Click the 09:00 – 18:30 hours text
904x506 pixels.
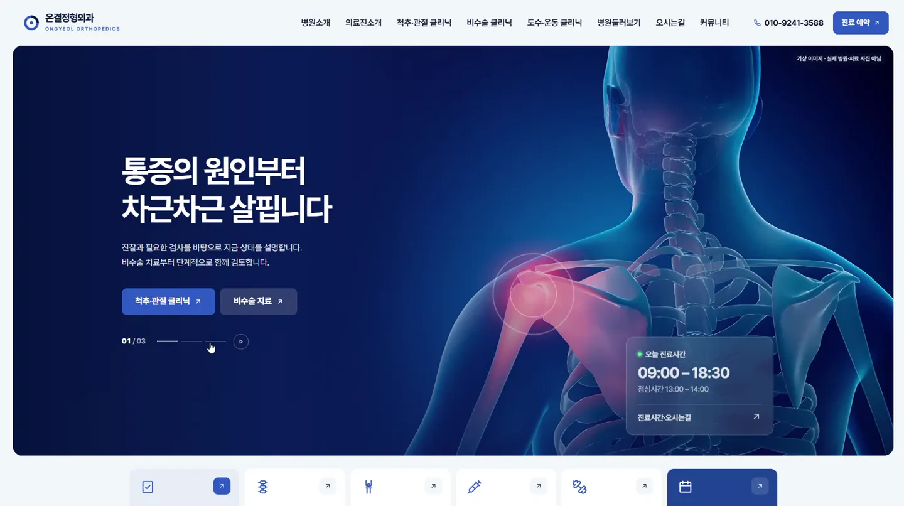click(x=684, y=373)
